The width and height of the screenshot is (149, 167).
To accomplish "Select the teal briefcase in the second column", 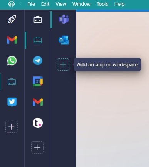I will pyautogui.click(x=38, y=40).
